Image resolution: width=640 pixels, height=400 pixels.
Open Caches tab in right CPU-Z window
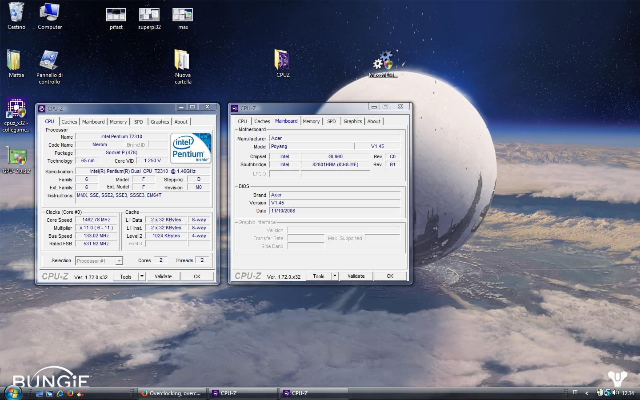pos(262,121)
